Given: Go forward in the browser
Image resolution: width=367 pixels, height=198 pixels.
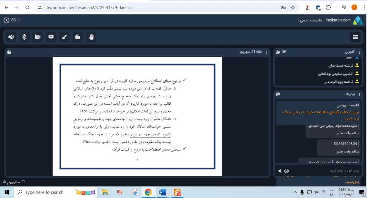Looking at the screenshot, I should click(17, 8).
